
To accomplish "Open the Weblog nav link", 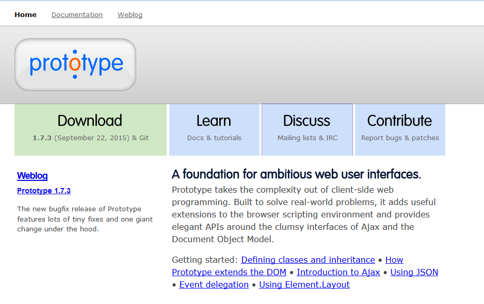I will [x=130, y=15].
